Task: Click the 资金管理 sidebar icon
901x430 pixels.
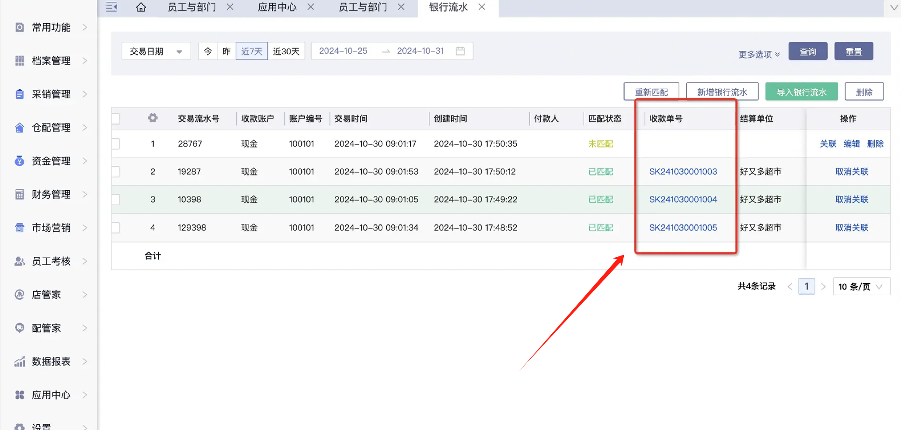Action: (20, 161)
